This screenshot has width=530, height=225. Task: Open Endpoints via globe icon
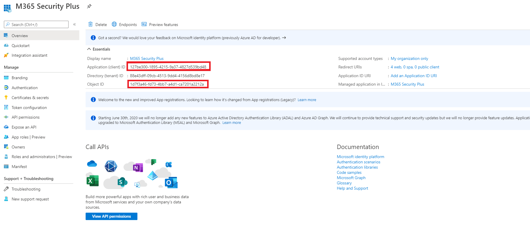(114, 24)
